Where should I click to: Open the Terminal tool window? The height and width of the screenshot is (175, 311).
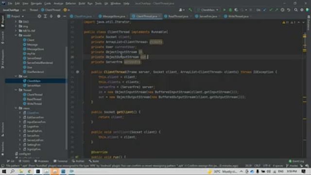[60, 161]
